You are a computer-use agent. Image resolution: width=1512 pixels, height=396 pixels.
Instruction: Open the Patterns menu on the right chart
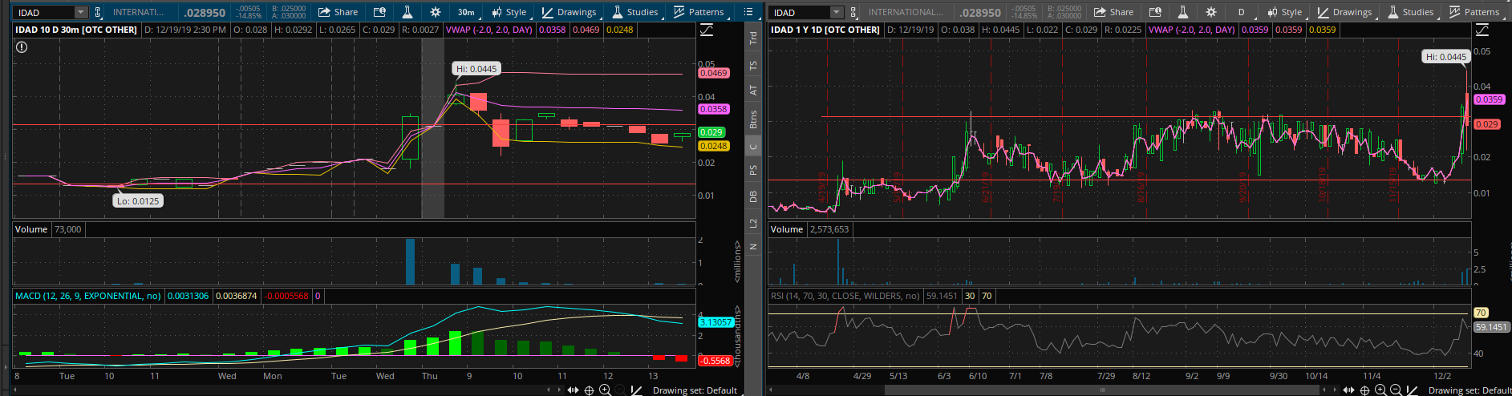(x=1473, y=12)
